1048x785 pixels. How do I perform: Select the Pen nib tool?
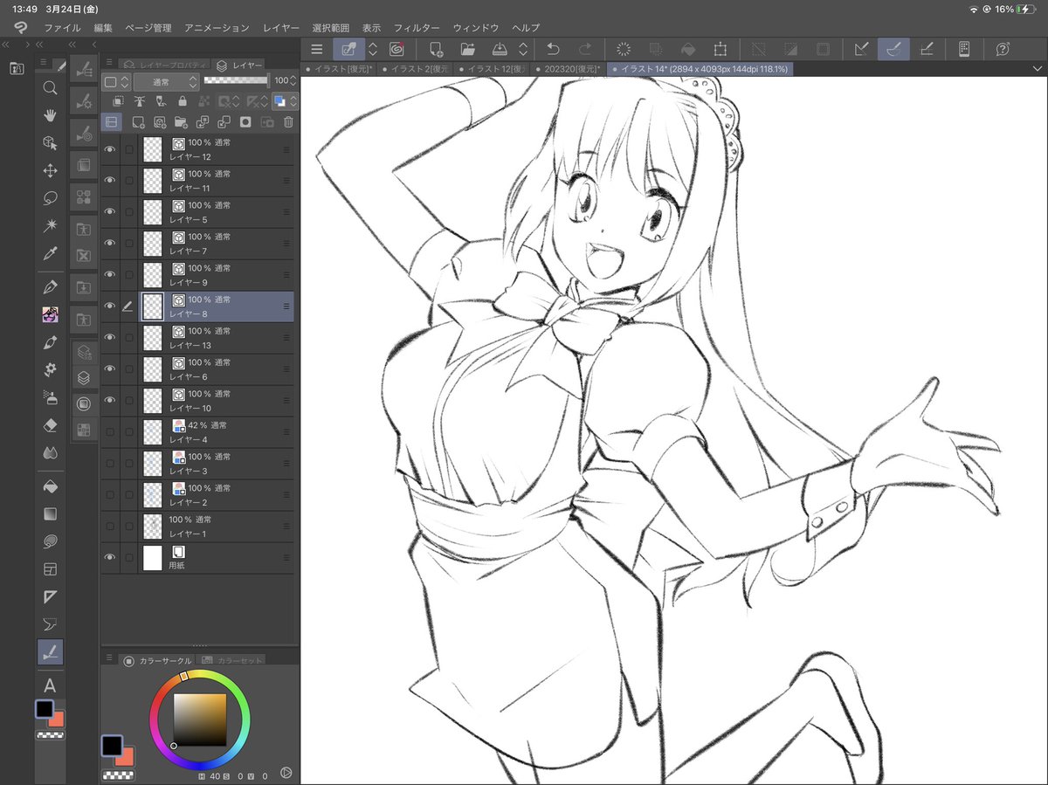point(50,287)
